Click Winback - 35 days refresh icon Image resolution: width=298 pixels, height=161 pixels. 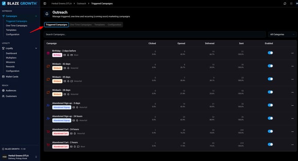coord(48,79)
